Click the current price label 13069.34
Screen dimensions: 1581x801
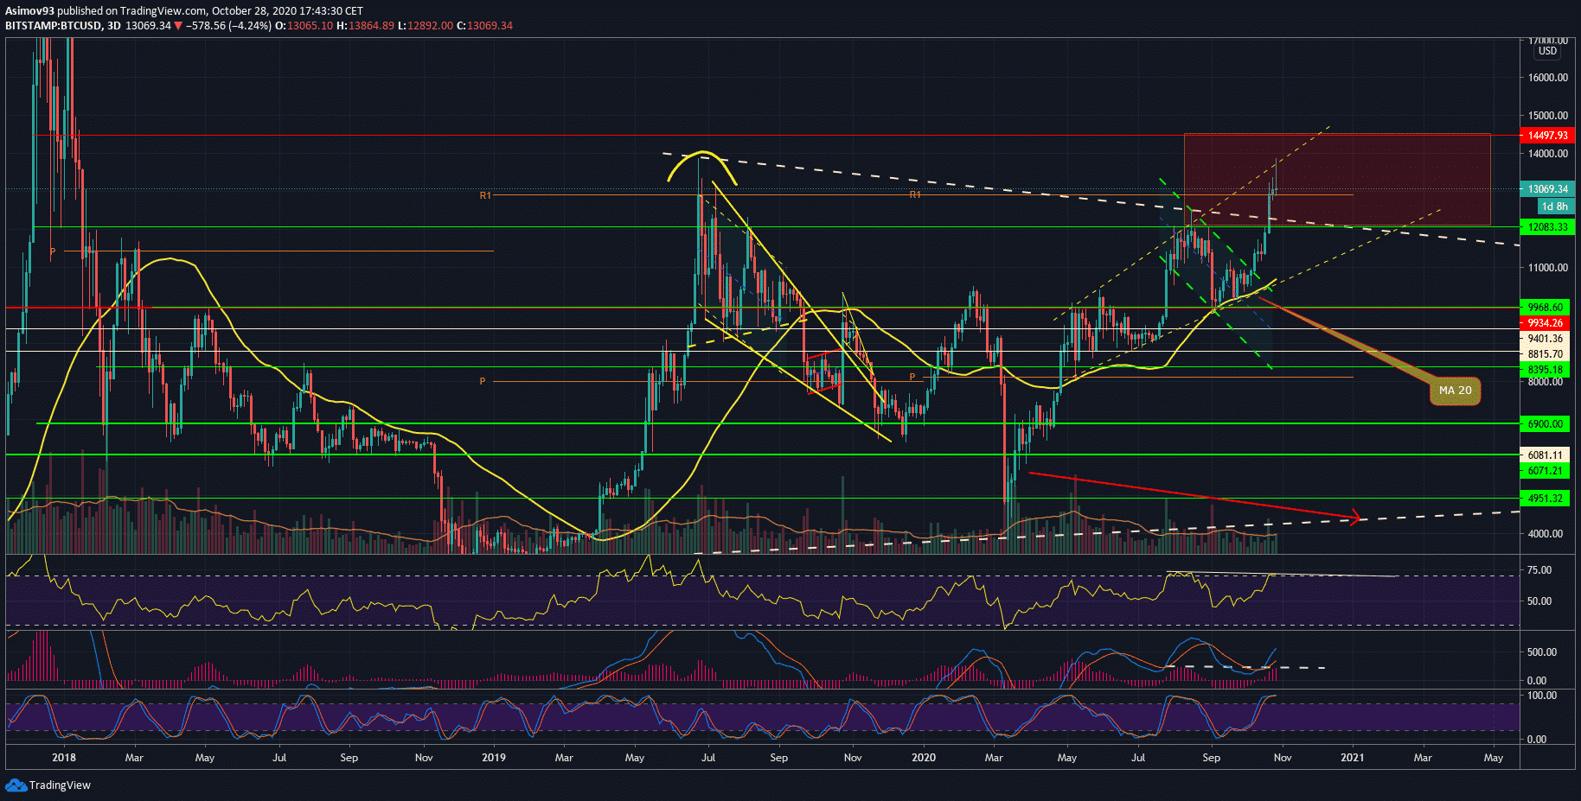pyautogui.click(x=1547, y=189)
